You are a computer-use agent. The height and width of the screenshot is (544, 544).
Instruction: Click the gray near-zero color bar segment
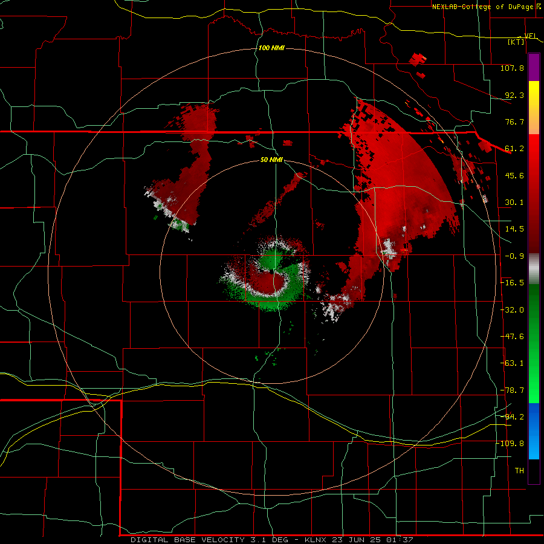click(x=534, y=269)
